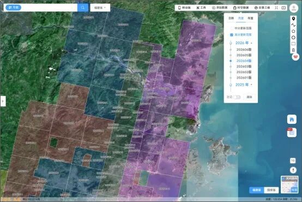Select the 202603 version timeline entry
This screenshot has width=302, height=202.
click(x=244, y=67)
